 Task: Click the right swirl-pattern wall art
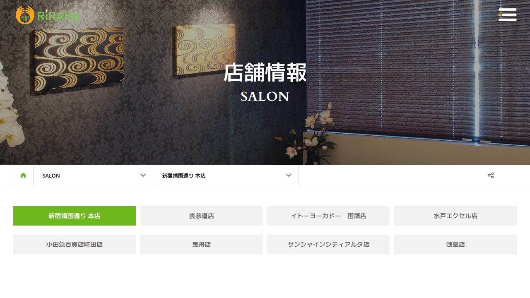pos(205,50)
